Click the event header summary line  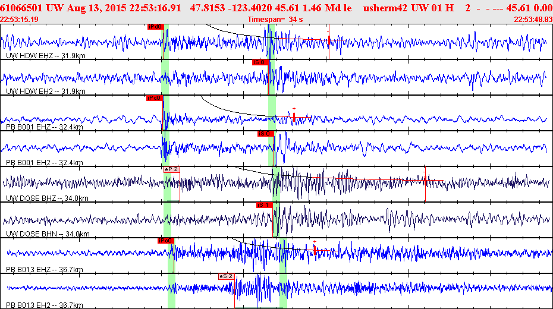pos(276,8)
